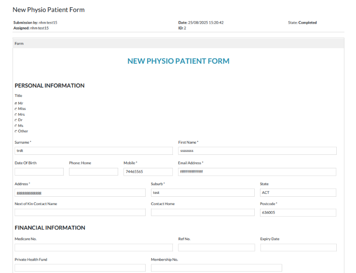The height and width of the screenshot is (273, 356).
Task: Click the Private Health Fund field
Action: (x=80, y=268)
